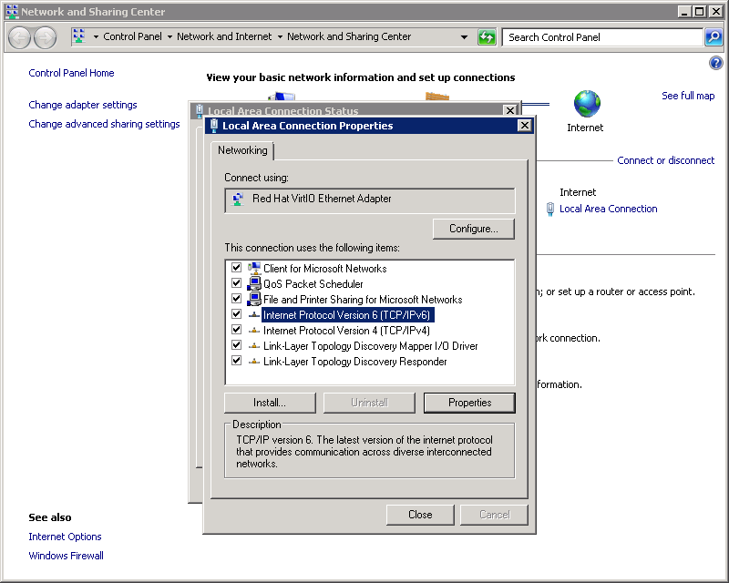Uncheck QoS Packet Scheduler checkbox
Viewport: 729px width, 583px height.
tap(237, 283)
